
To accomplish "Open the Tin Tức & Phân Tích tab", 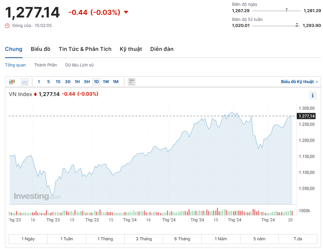I will [85, 49].
